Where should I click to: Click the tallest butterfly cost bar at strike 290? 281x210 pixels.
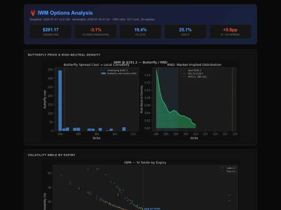click(x=60, y=101)
